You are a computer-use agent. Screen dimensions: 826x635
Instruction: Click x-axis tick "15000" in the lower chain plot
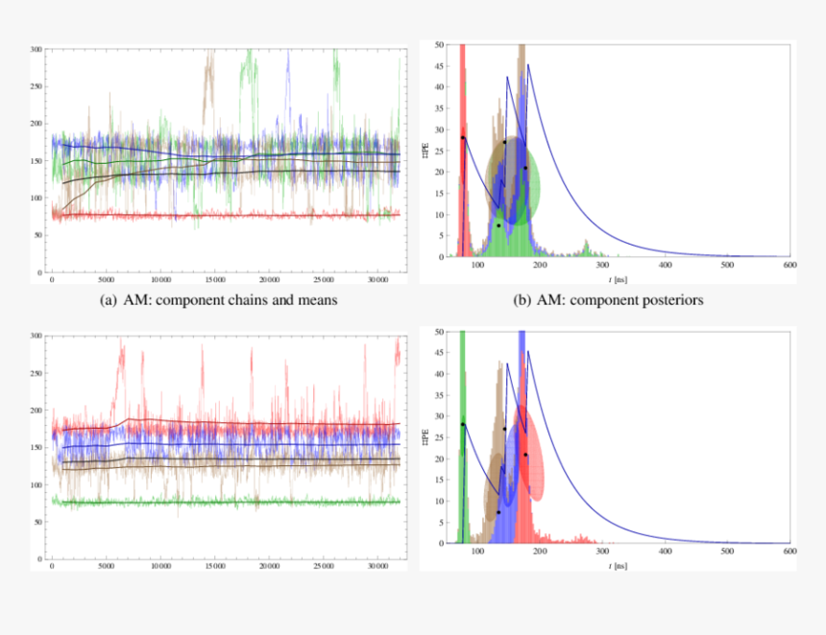click(215, 566)
